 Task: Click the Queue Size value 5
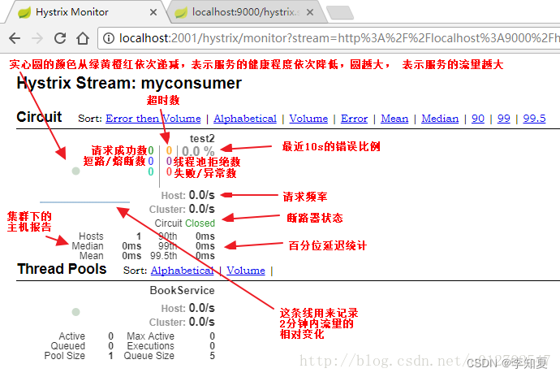point(212,356)
